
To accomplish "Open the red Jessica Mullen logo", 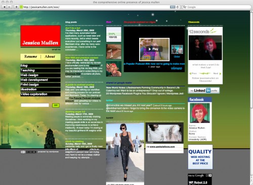I will tap(40, 36).
